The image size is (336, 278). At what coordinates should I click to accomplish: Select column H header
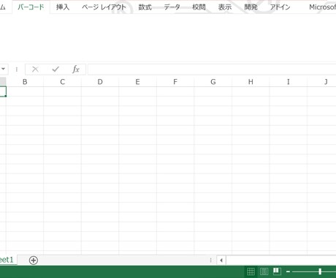tap(251, 82)
